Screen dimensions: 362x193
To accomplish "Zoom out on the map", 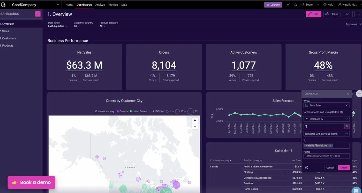I will pyautogui.click(x=195, y=126).
